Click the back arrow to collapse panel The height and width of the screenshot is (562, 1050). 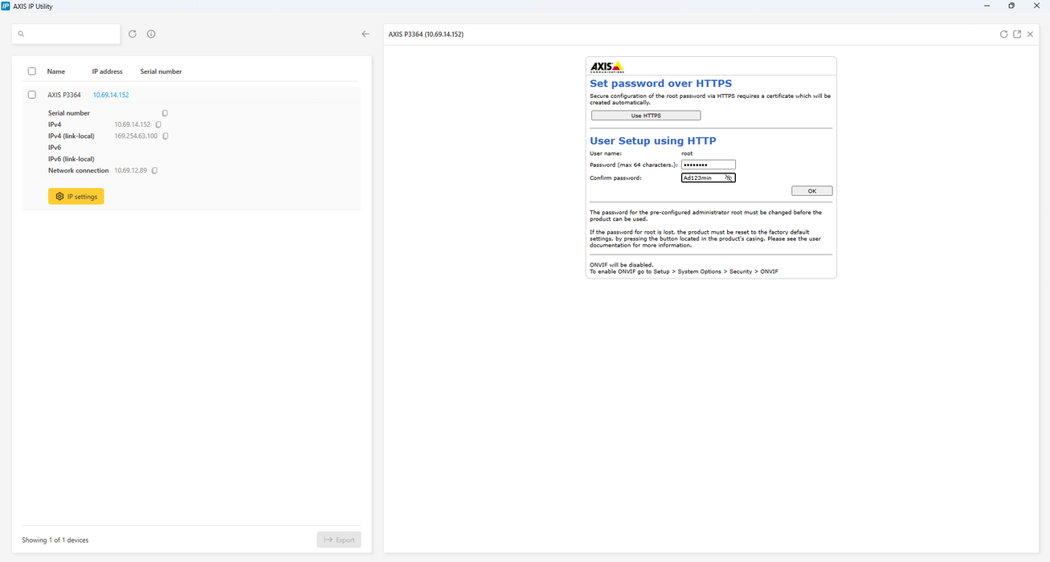pos(366,34)
